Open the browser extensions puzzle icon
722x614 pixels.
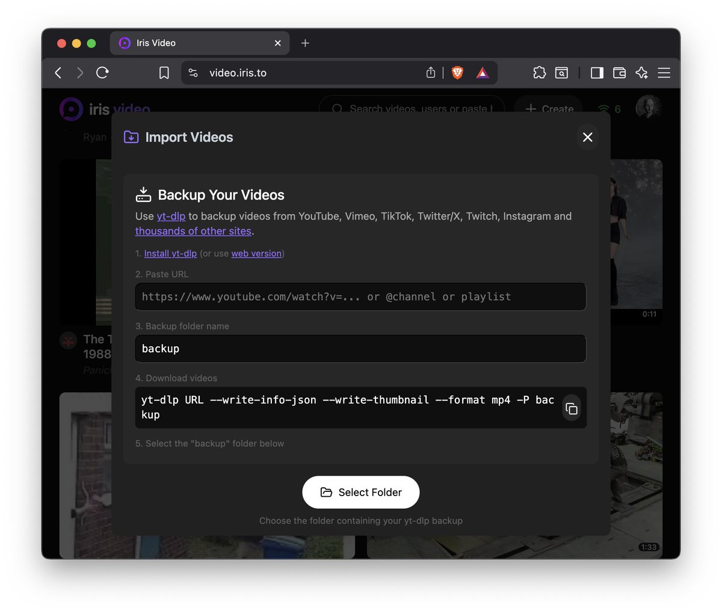[x=540, y=73]
